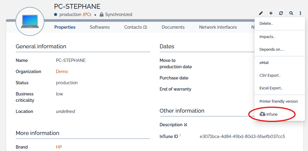Screen dimensions: 308x151
Task: Click Excel Export... menu item
Action: coord(271,88)
